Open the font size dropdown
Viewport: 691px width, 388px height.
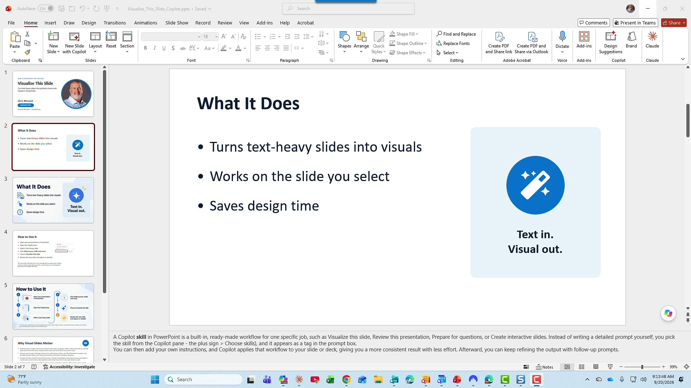click(x=216, y=37)
